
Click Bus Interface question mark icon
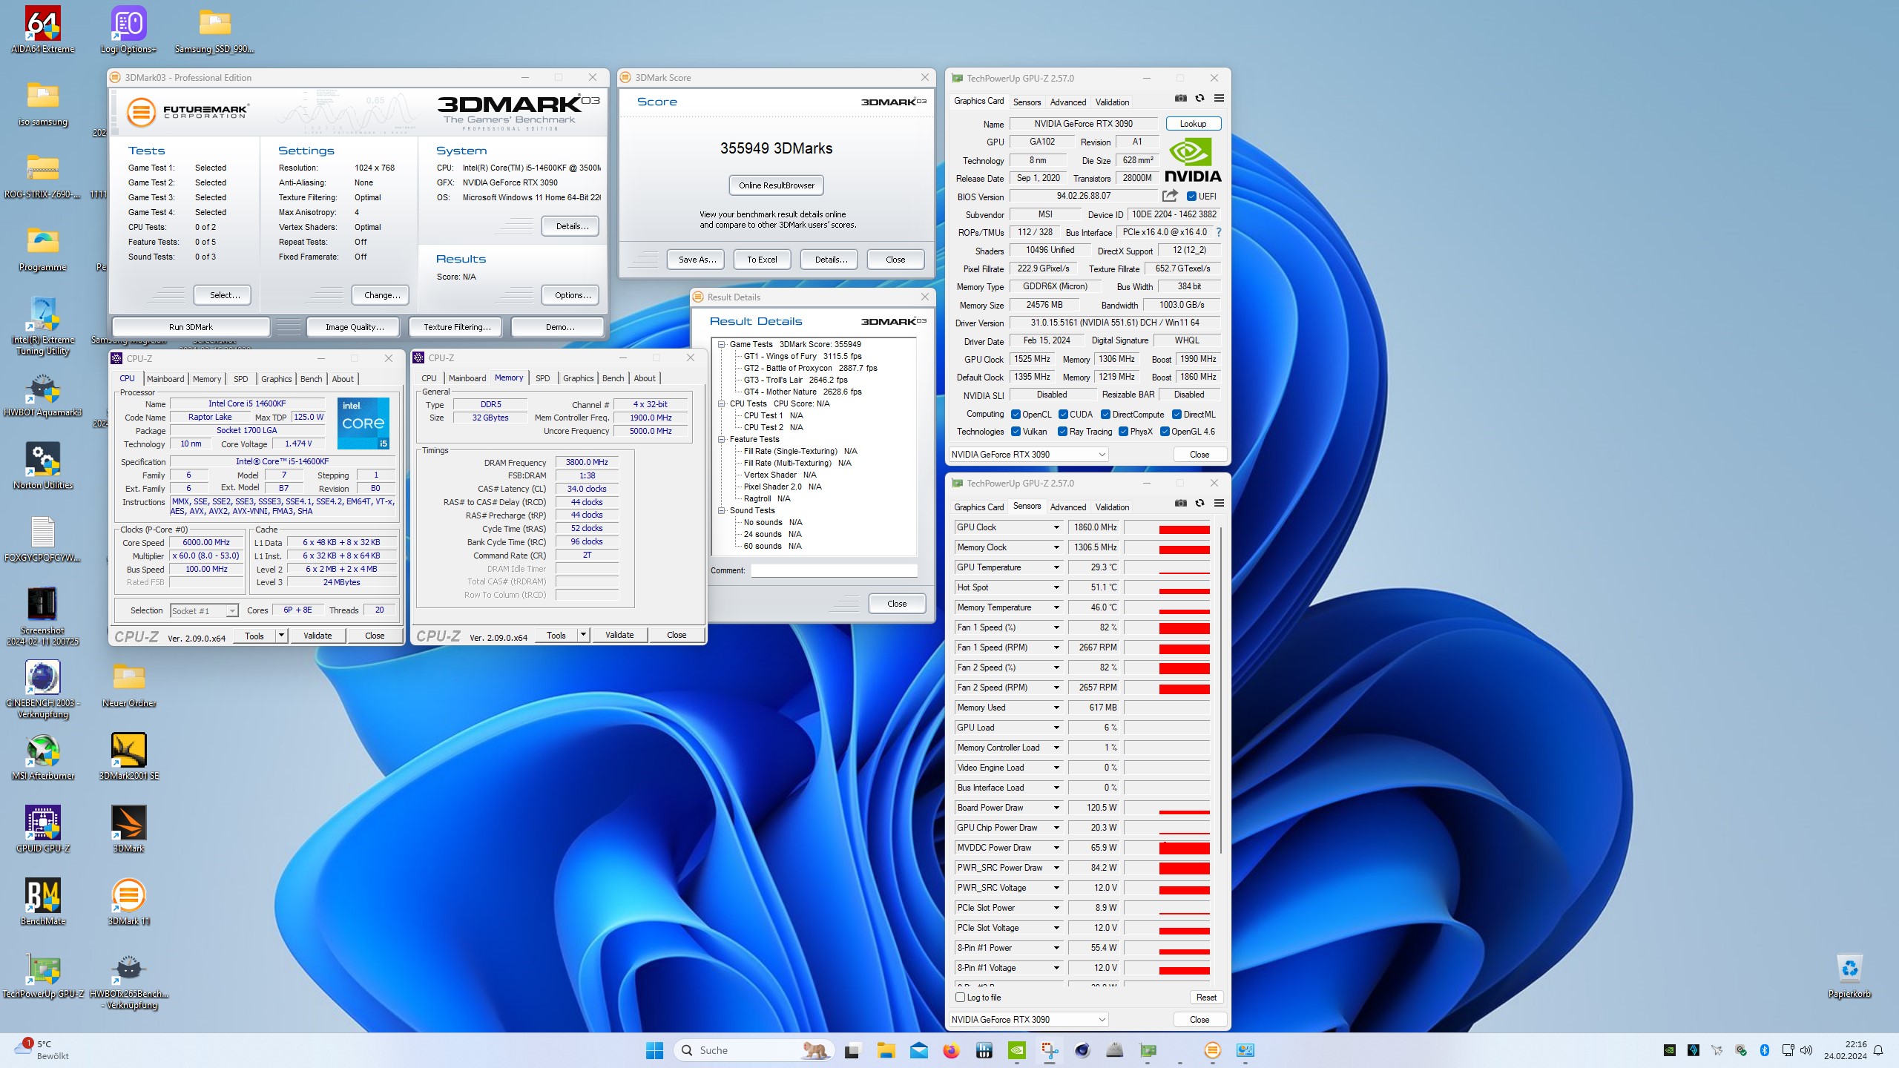pyautogui.click(x=1218, y=232)
